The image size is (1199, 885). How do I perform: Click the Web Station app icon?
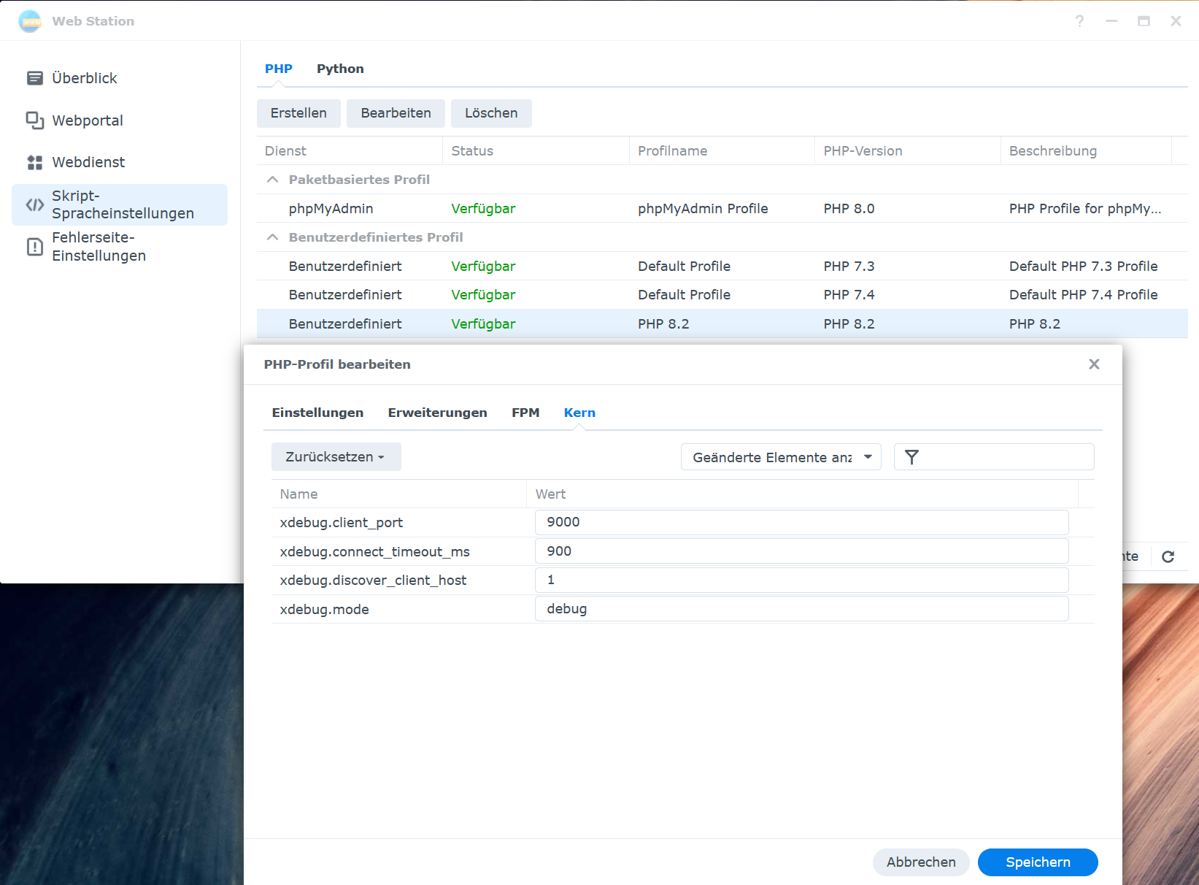(x=30, y=21)
